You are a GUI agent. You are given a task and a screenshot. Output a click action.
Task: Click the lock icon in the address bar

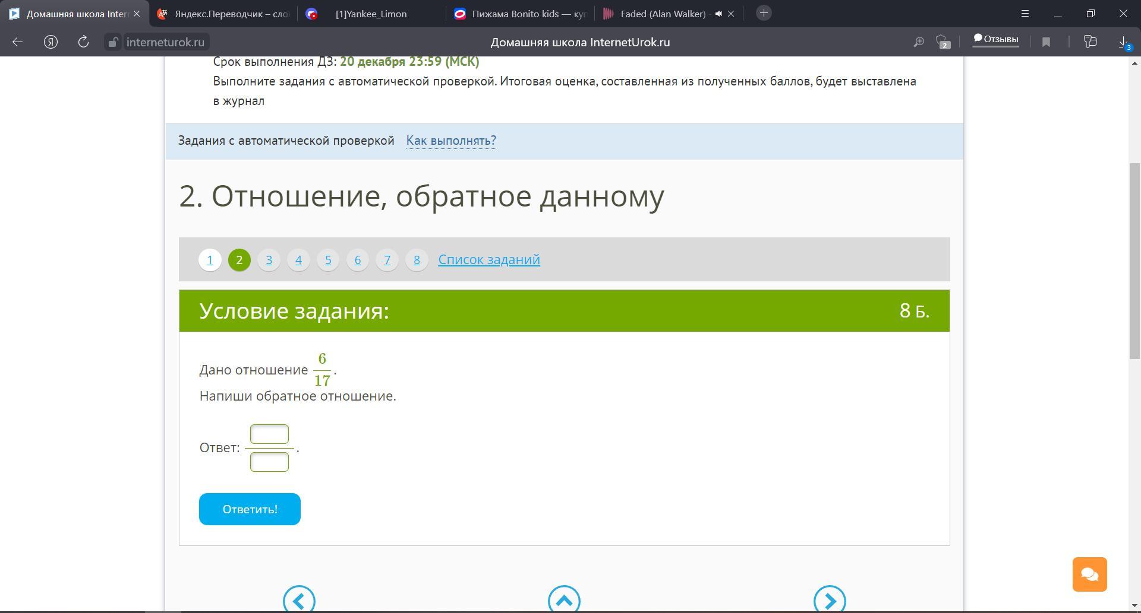[x=113, y=42]
